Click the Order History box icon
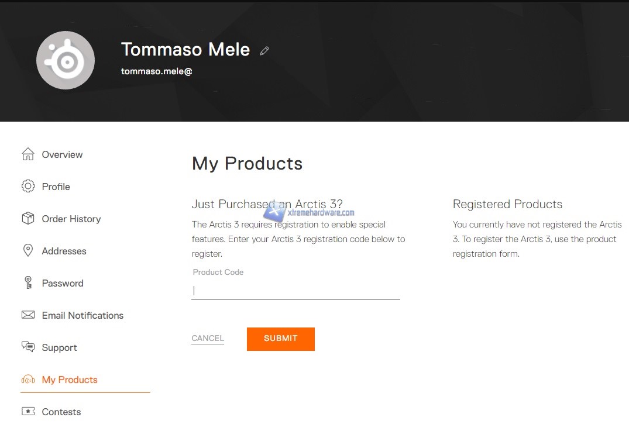629x424 pixels. (28, 219)
